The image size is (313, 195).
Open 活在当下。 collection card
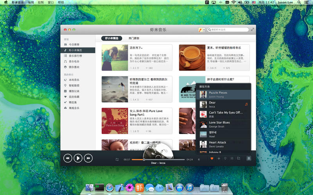point(137,57)
